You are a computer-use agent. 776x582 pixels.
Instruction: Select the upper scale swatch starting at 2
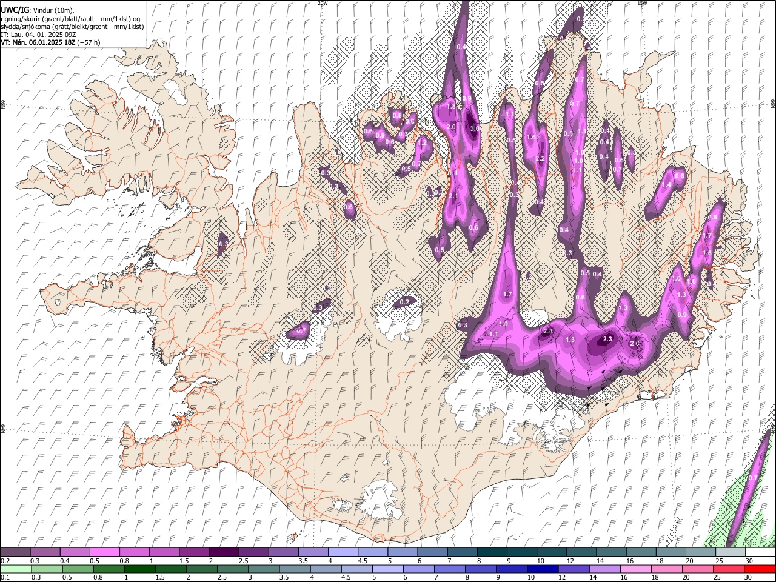click(x=224, y=552)
